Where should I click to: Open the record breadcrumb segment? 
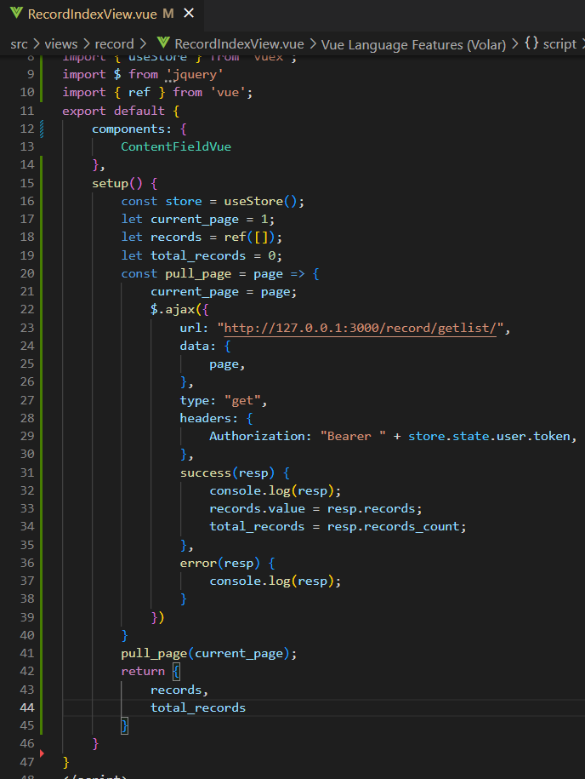click(114, 44)
